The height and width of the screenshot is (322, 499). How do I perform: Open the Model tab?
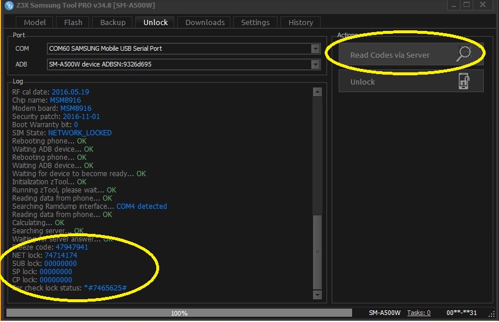click(x=34, y=22)
